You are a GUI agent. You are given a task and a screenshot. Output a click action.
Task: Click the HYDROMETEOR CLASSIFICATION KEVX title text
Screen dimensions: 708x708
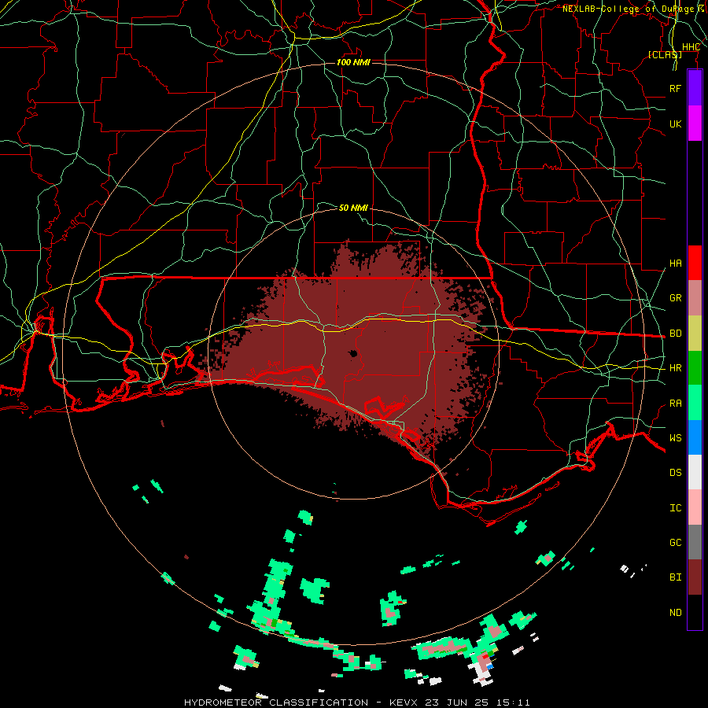click(356, 702)
